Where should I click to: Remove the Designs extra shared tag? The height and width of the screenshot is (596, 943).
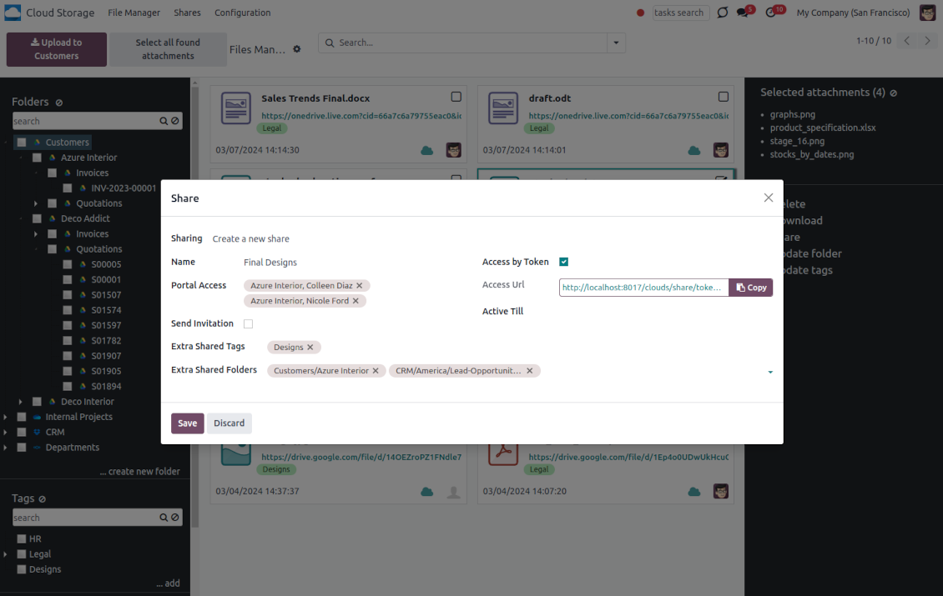tap(310, 348)
